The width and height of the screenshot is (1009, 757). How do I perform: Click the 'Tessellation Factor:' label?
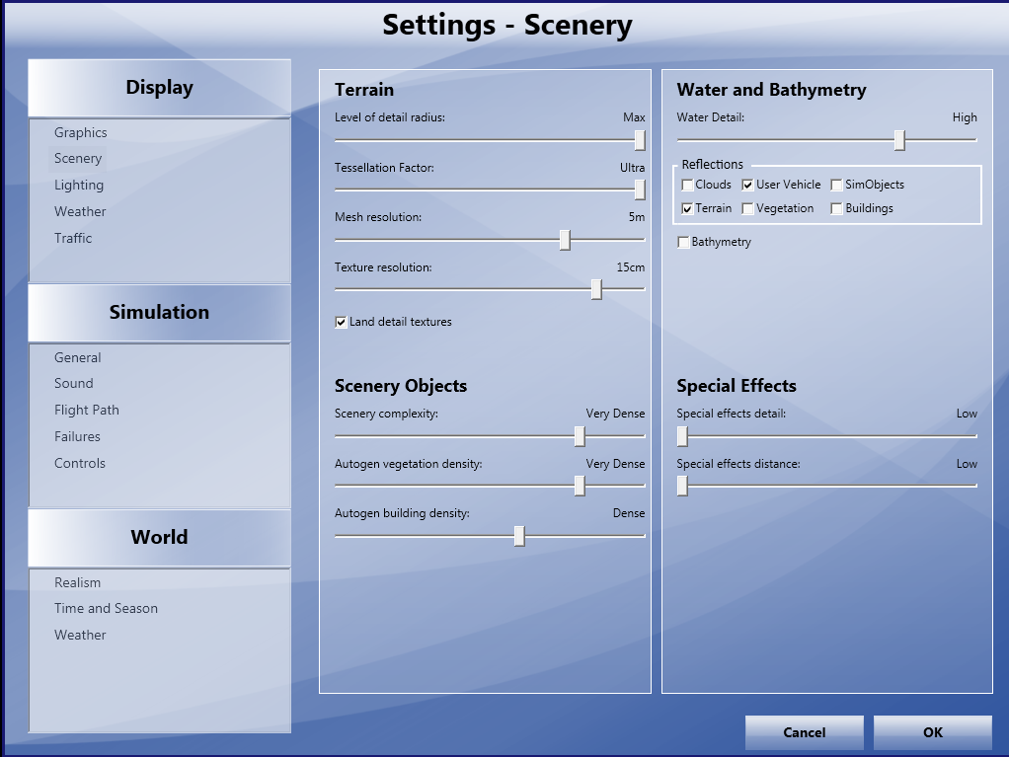coord(384,168)
